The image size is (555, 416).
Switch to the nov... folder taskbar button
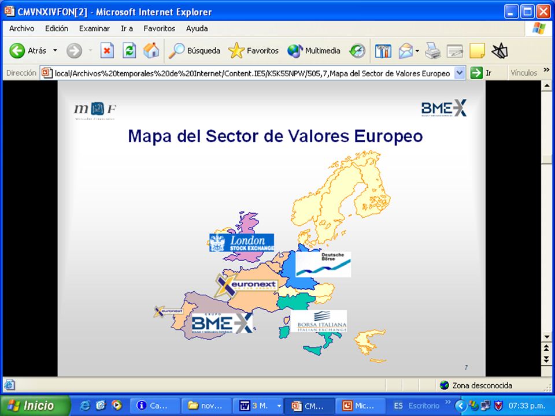click(206, 406)
